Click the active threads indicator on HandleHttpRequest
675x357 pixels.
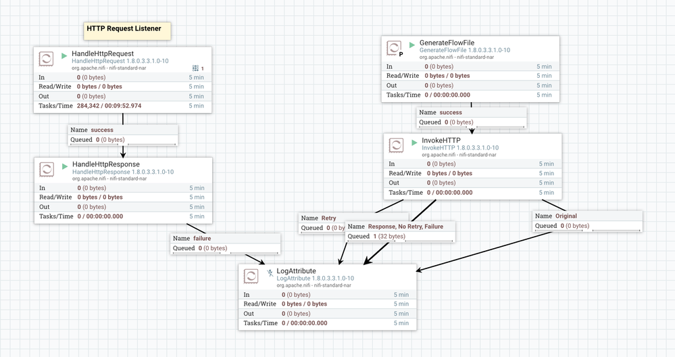point(198,68)
